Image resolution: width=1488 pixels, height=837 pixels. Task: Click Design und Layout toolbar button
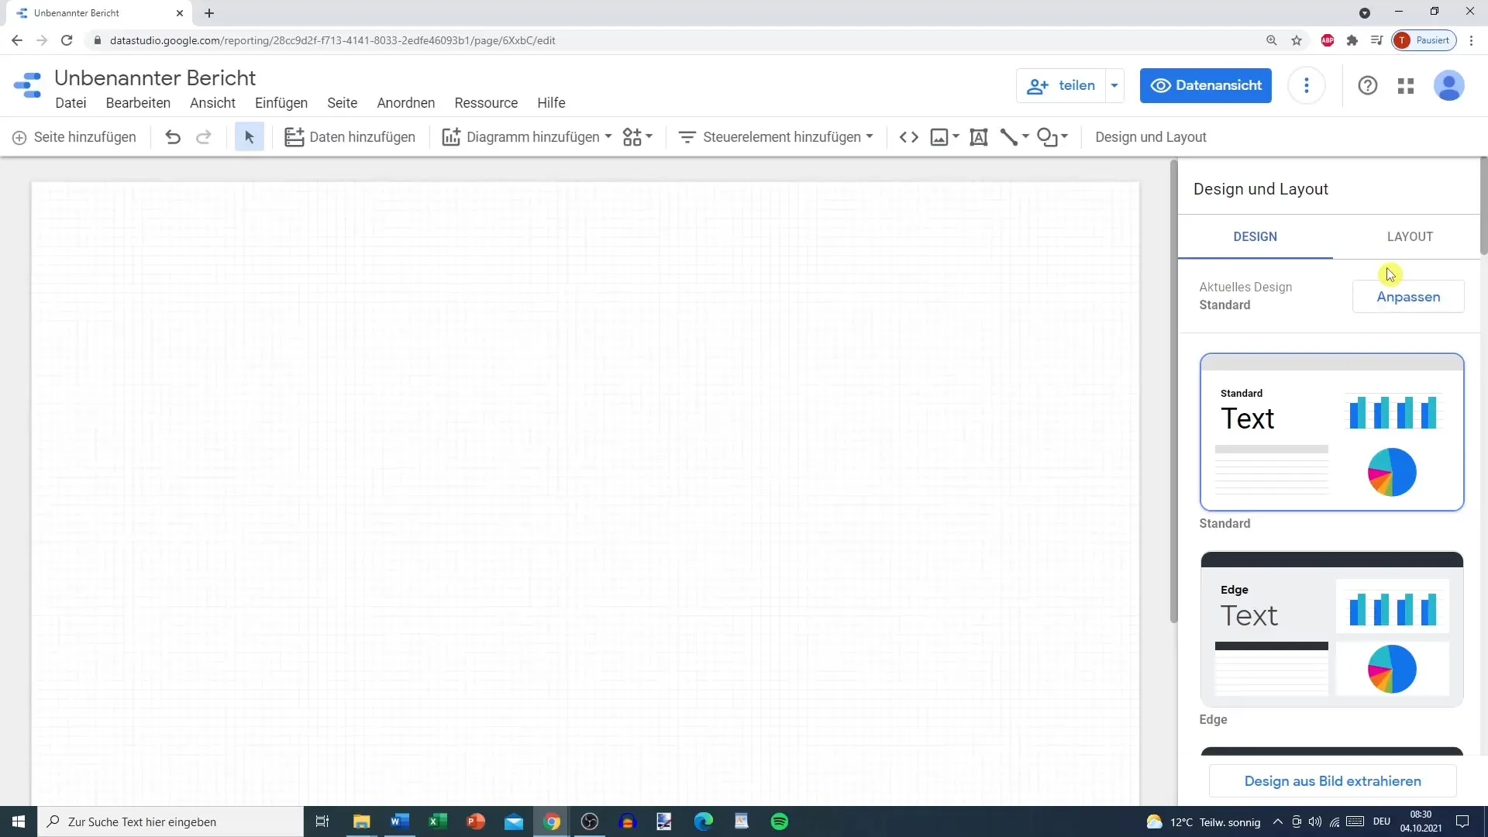tap(1150, 137)
